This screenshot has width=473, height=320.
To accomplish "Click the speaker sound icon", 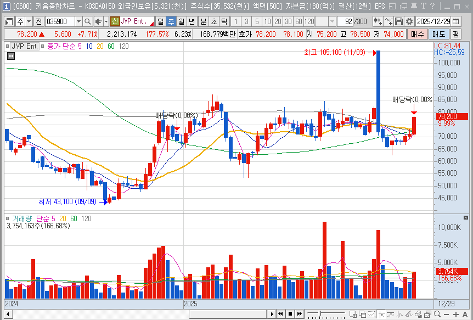I will pyautogui.click(x=98, y=21).
